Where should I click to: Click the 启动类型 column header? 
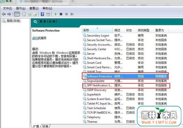(145, 30)
